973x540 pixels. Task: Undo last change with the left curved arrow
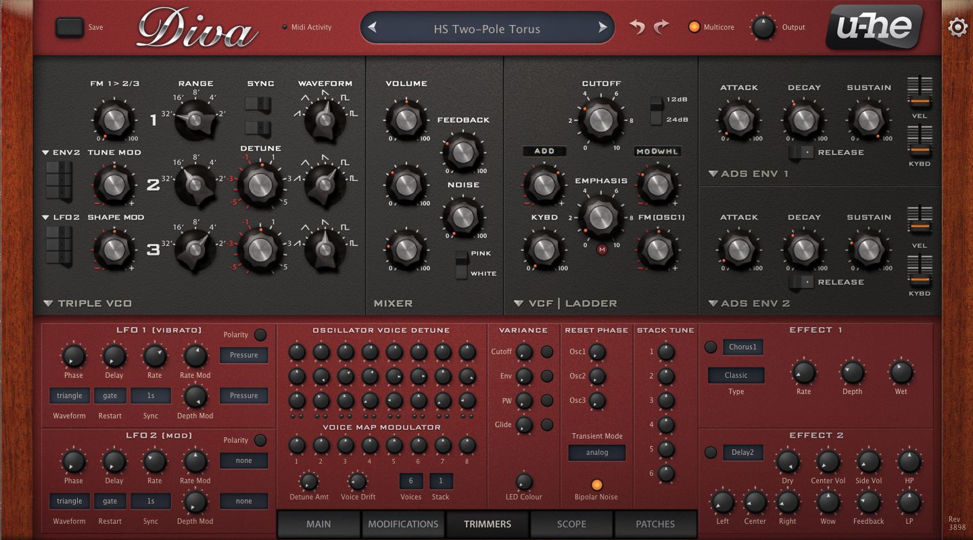tap(637, 27)
